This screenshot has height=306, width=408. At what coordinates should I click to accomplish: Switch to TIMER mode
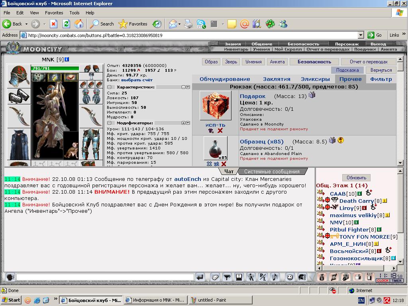coord(396,280)
